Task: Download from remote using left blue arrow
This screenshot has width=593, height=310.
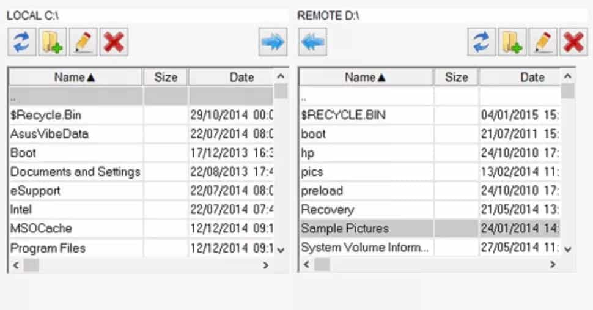Action: 313,42
